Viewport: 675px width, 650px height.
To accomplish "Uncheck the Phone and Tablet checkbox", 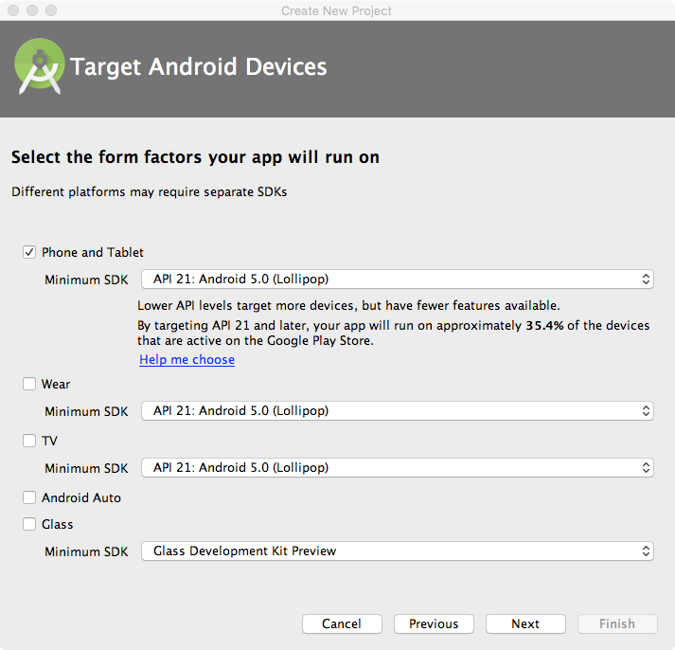I will click(x=29, y=252).
